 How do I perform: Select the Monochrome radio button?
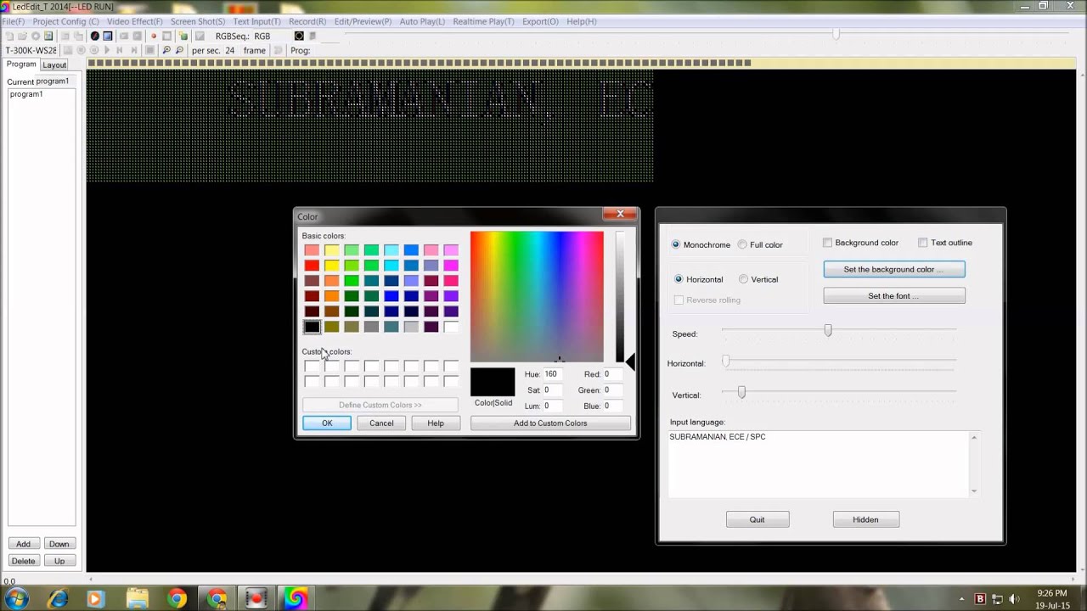[676, 244]
